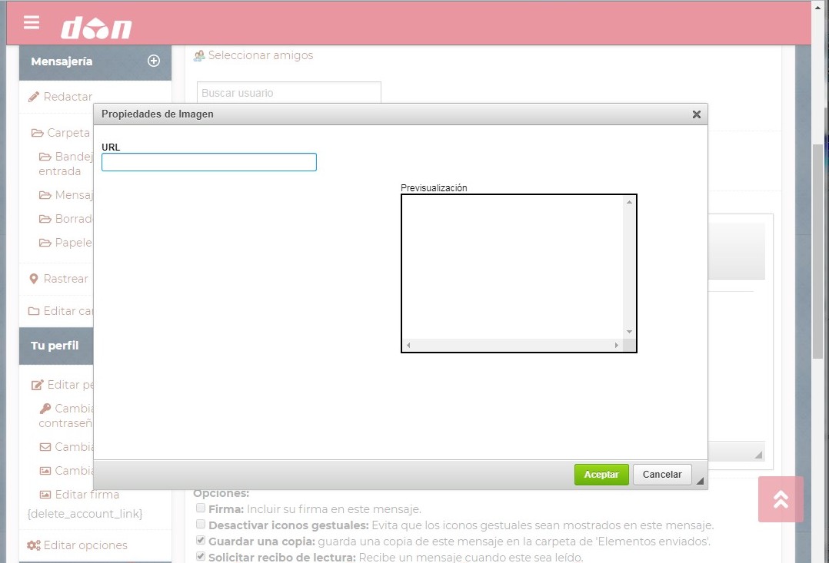
Task: Click the Editar firma image icon
Action: coord(45,495)
